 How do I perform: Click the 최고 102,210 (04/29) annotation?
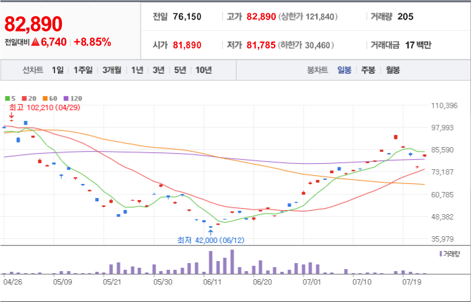45,107
